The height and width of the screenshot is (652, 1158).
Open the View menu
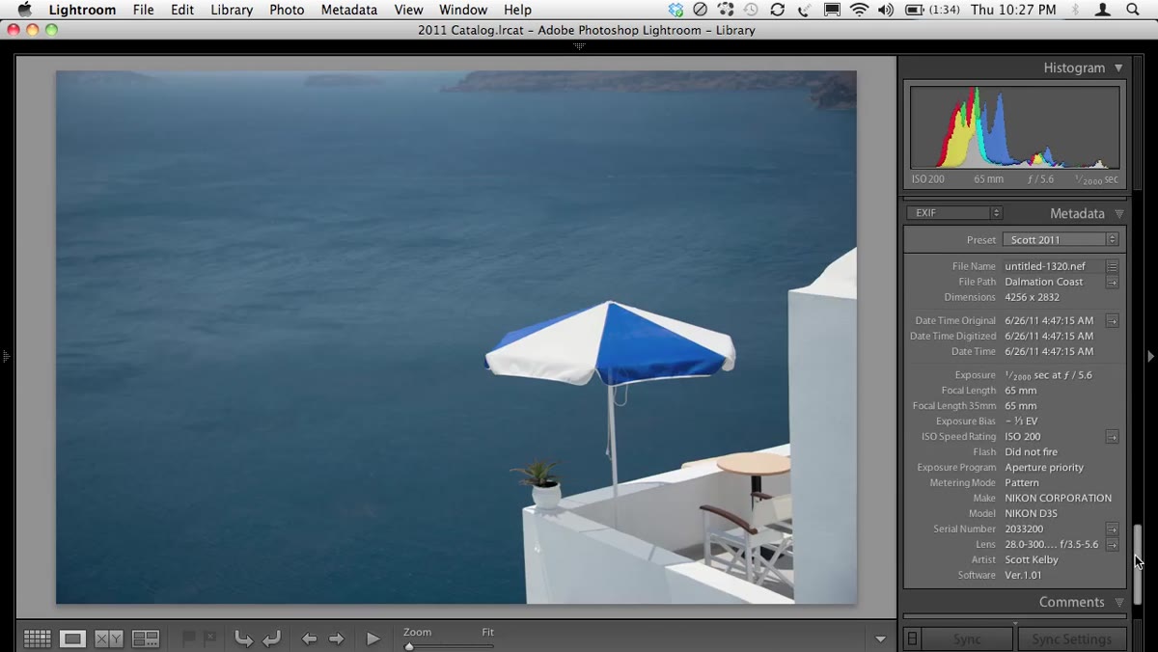(408, 10)
